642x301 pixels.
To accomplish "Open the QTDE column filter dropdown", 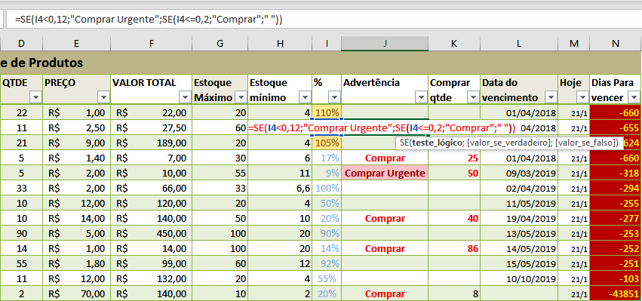I will click(36, 97).
